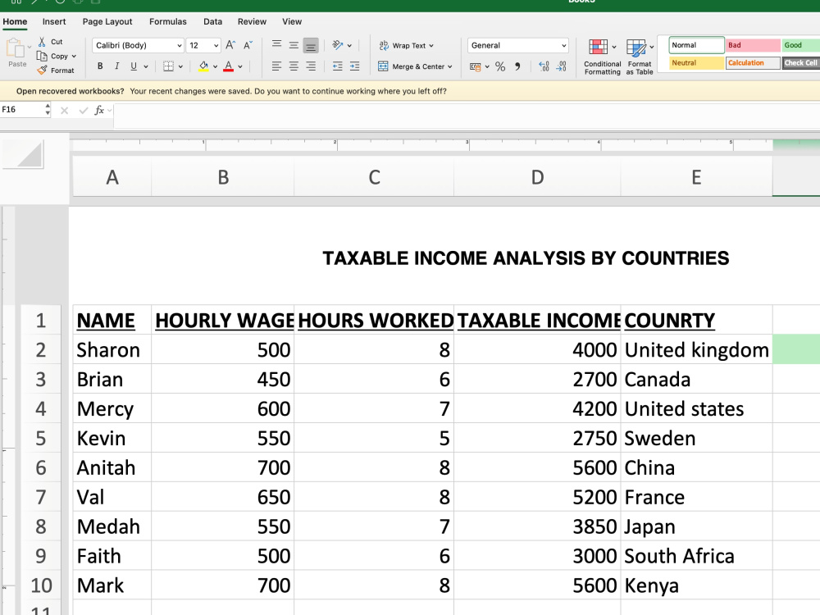820x615 pixels.
Task: Click cell containing United kingdom
Action: point(696,350)
